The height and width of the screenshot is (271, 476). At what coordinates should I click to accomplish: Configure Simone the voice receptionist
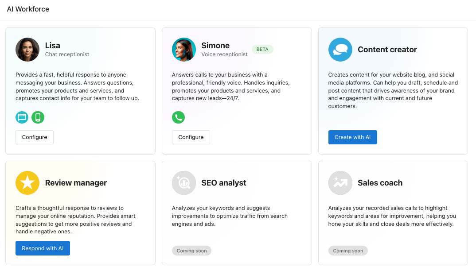click(191, 137)
